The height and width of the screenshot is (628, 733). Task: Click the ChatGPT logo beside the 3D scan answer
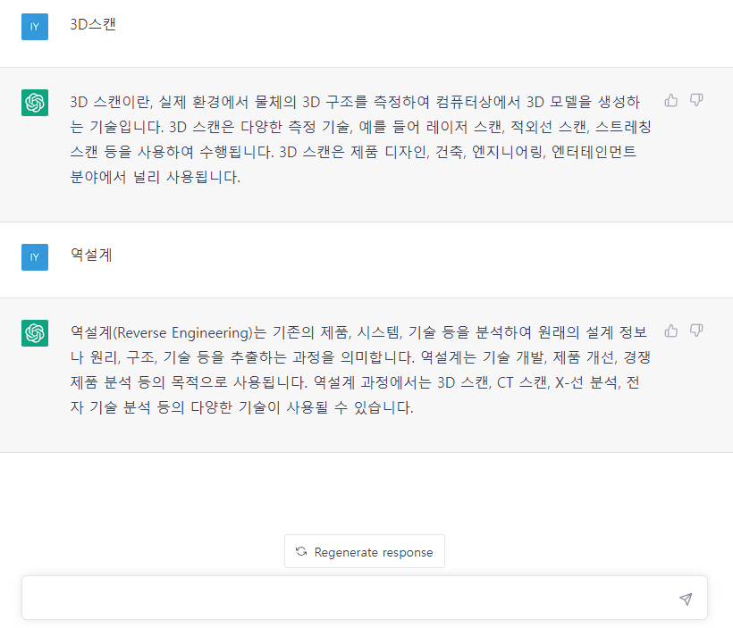point(35,103)
